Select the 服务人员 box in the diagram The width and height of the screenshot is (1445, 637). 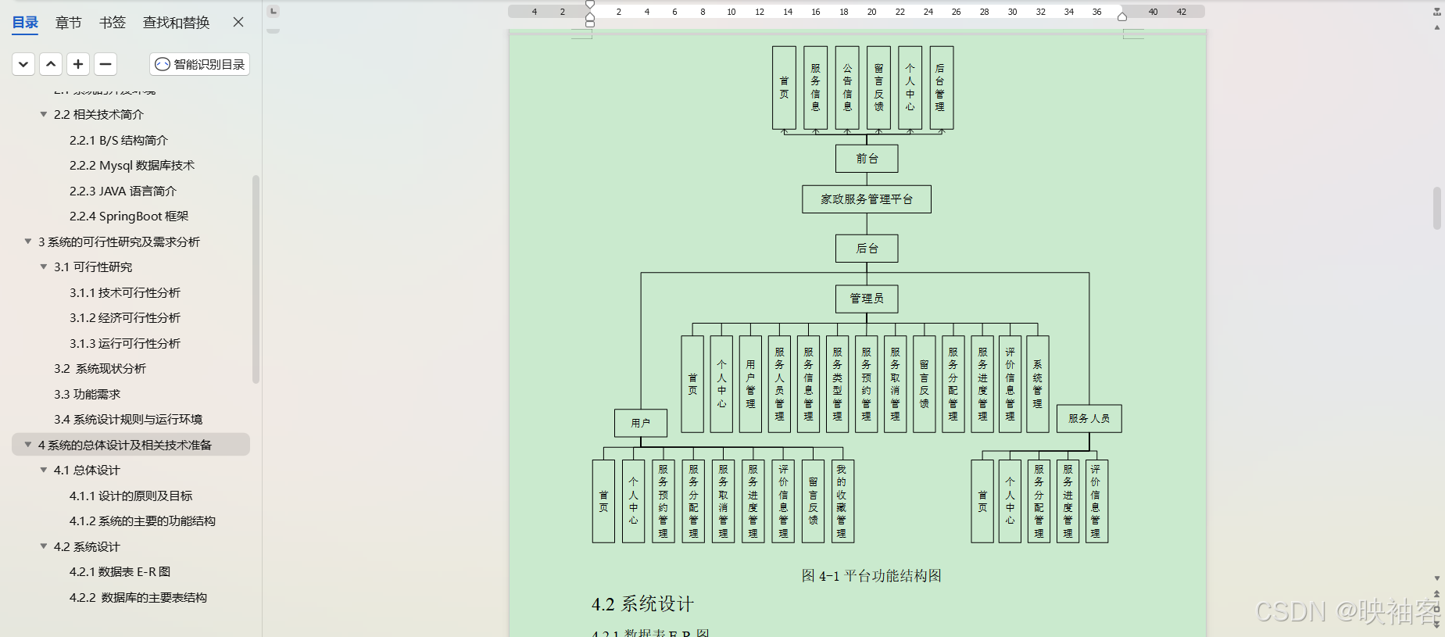[1089, 418]
